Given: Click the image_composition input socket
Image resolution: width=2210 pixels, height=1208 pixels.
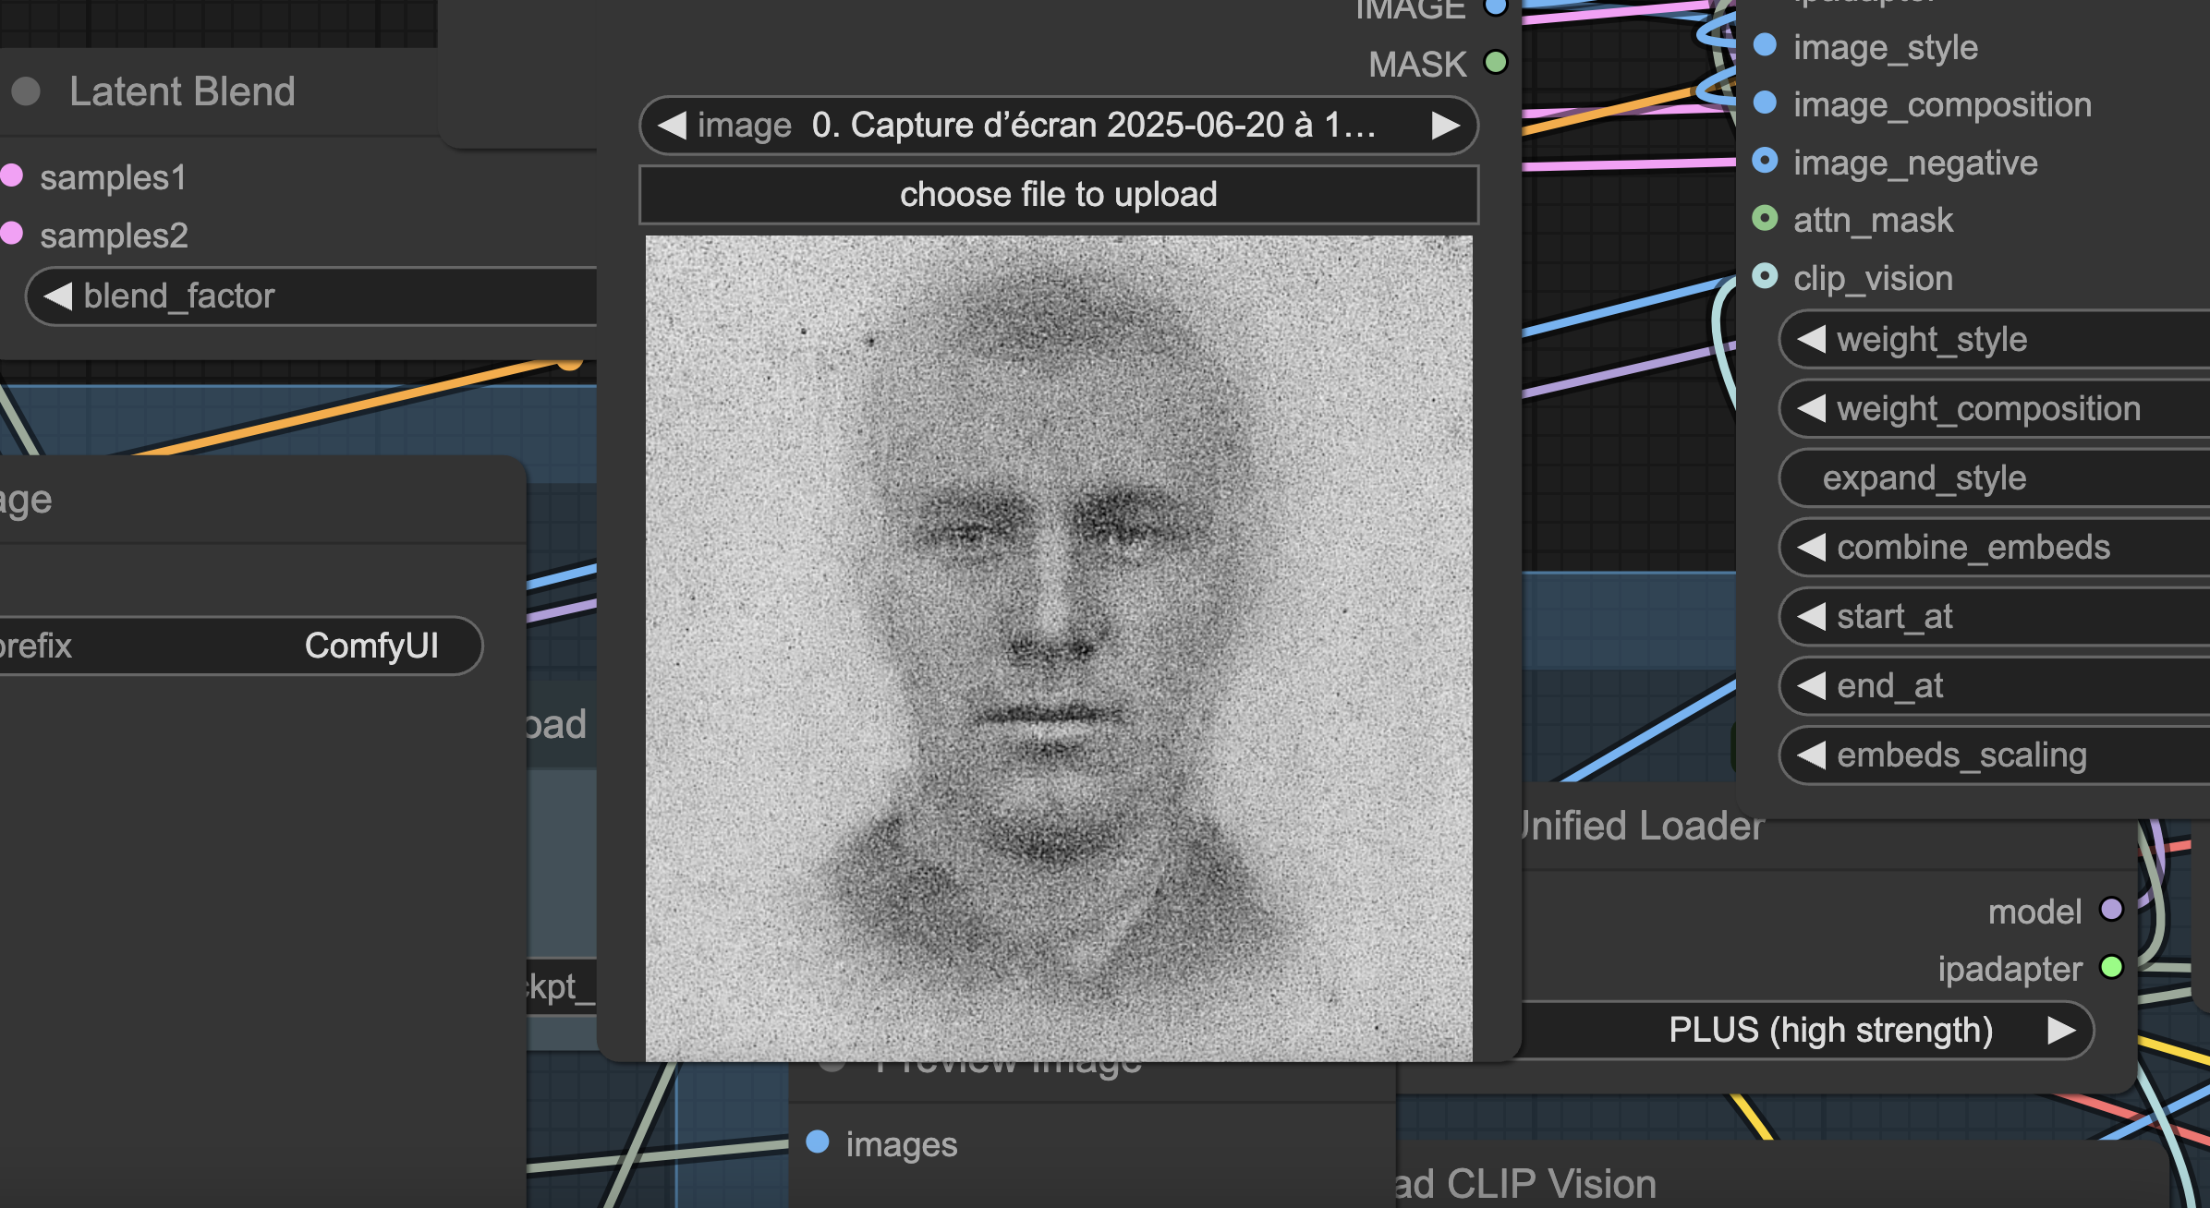Looking at the screenshot, I should pyautogui.click(x=1765, y=103).
